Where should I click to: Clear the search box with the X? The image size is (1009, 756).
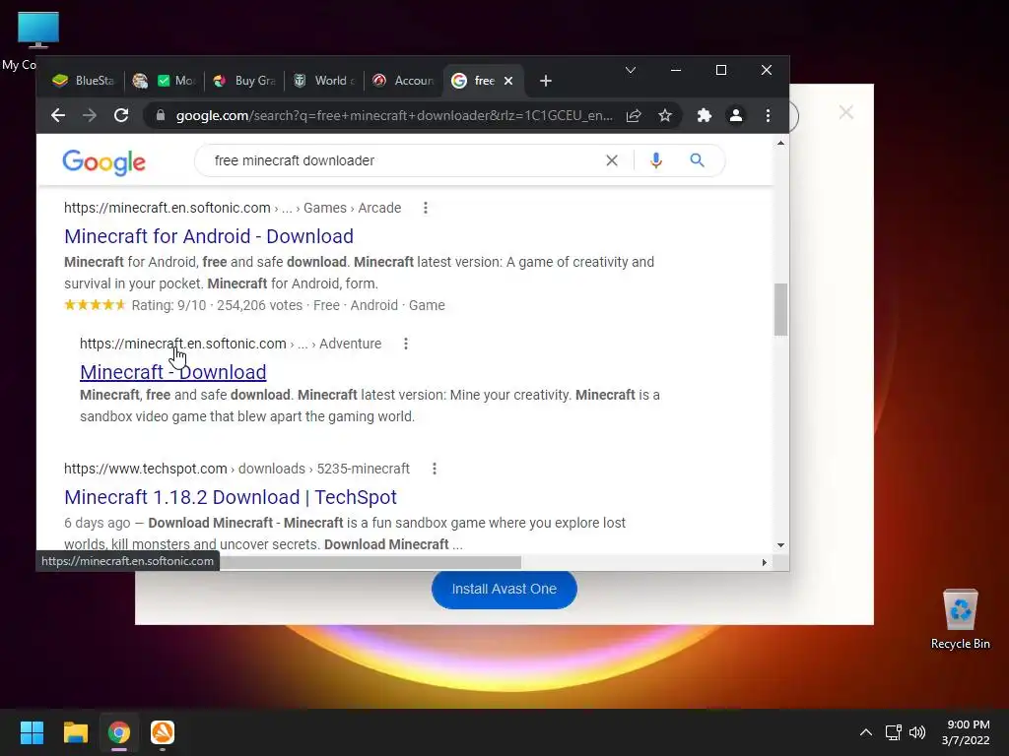tap(611, 160)
